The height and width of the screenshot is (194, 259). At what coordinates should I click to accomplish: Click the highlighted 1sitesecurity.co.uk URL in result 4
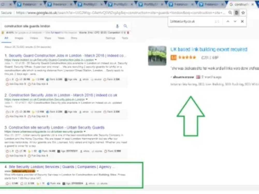pyautogui.click(x=23, y=171)
